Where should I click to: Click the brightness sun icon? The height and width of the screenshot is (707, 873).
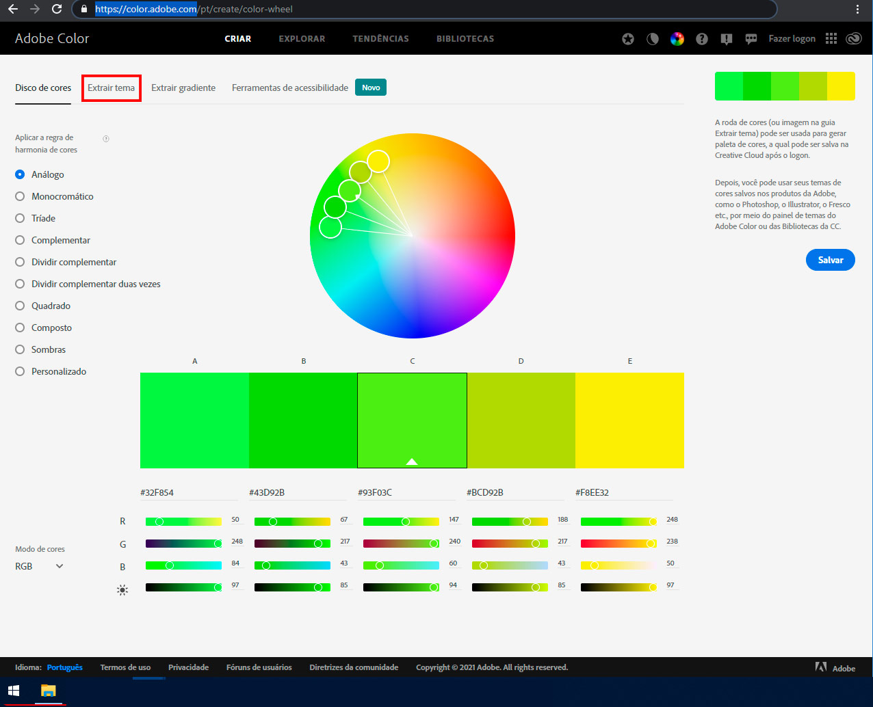click(x=122, y=590)
